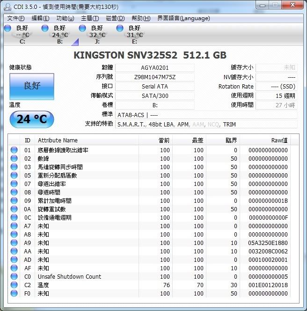Open the 功能(u) menu
Image resolution: width=307 pixels, height=311 pixels.
click(65, 18)
